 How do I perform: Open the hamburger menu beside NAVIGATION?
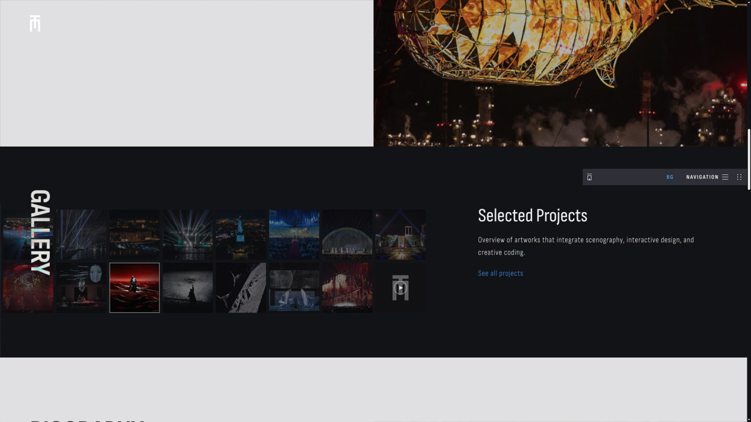725,177
